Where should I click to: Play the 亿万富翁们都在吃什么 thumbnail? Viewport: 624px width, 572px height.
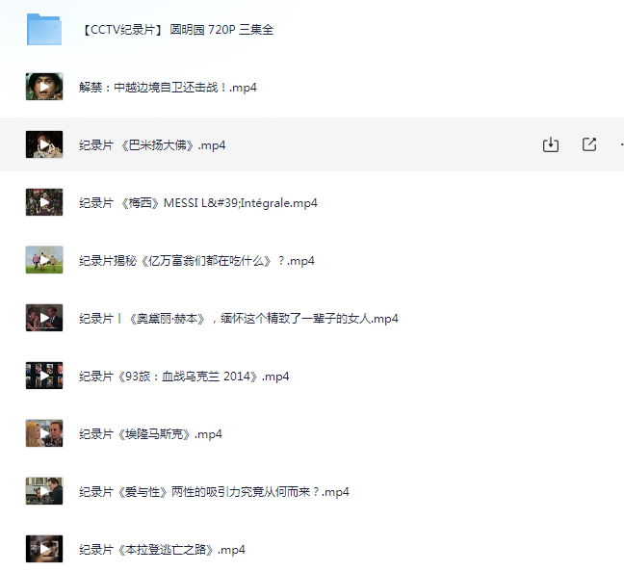point(44,260)
